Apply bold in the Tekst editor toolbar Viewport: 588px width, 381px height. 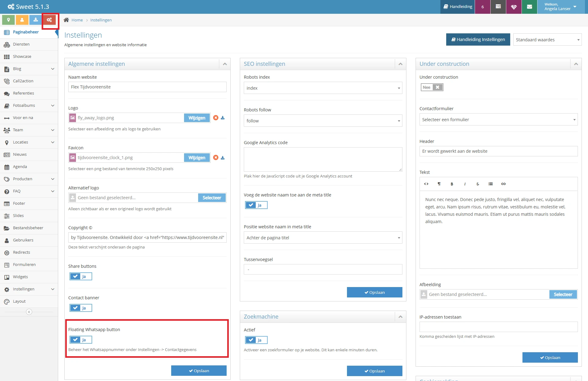point(452,184)
